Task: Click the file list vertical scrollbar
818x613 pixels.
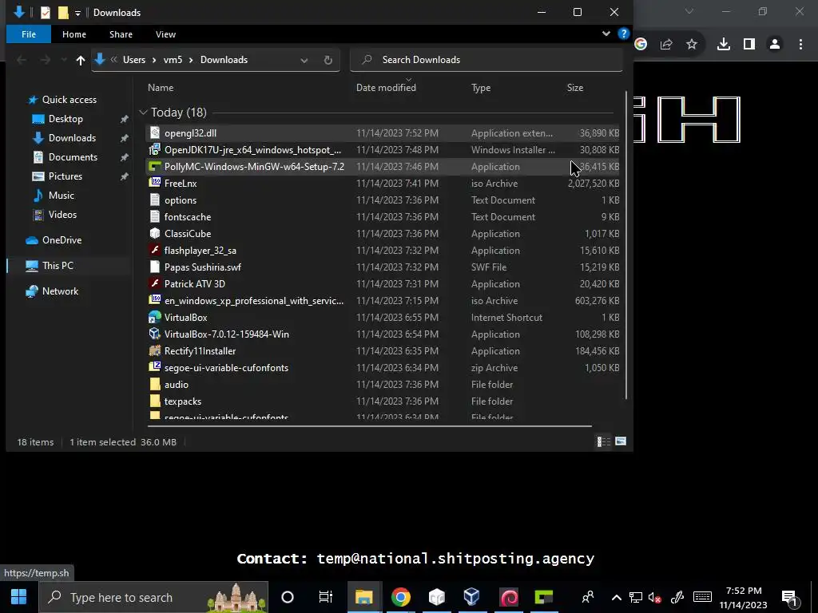Action: pos(626,246)
